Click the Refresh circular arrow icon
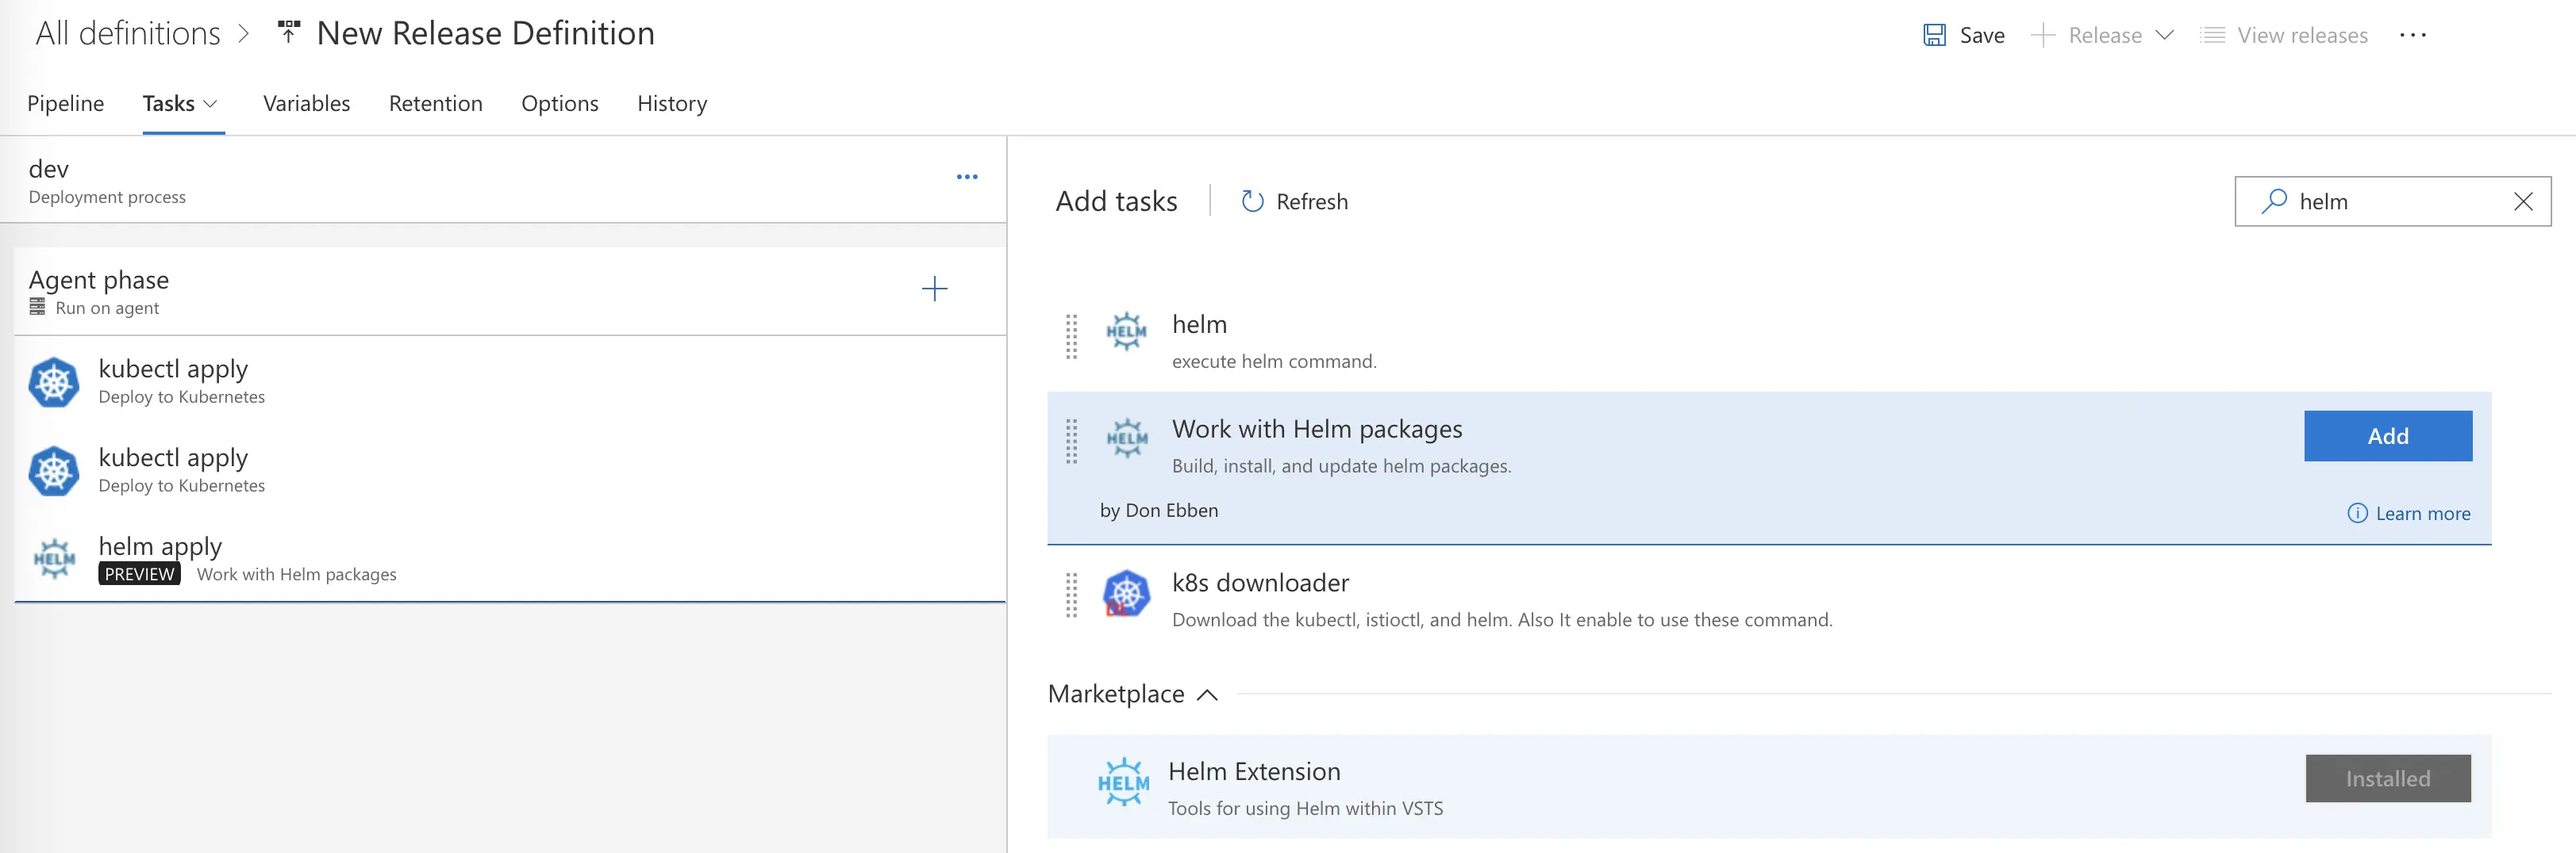The image size is (2576, 853). click(1252, 202)
